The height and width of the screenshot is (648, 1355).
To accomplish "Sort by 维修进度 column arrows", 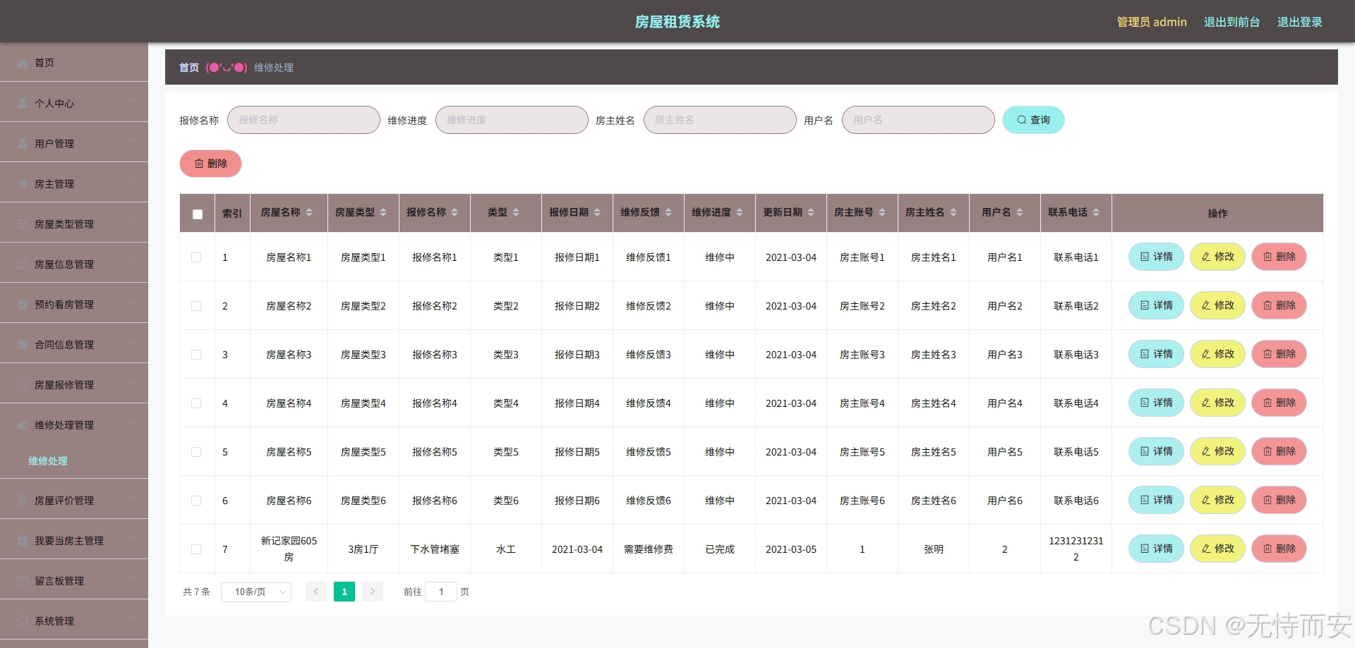I will 740,212.
